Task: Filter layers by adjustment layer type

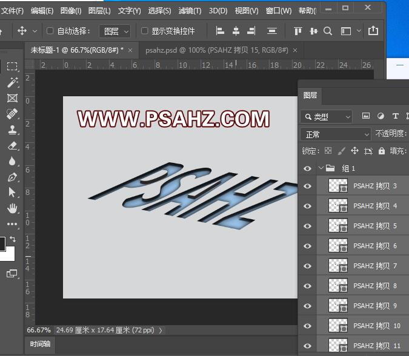Action: click(x=381, y=116)
